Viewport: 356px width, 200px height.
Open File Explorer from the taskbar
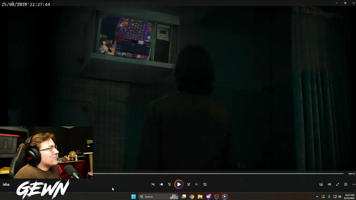pos(200,197)
